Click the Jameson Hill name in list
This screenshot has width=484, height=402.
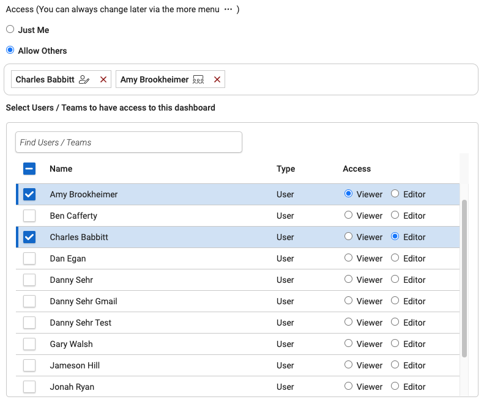pyautogui.click(x=75, y=365)
